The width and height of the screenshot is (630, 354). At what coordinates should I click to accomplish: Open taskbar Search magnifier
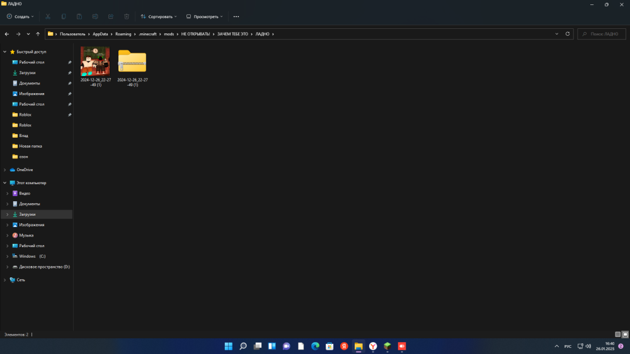click(243, 346)
